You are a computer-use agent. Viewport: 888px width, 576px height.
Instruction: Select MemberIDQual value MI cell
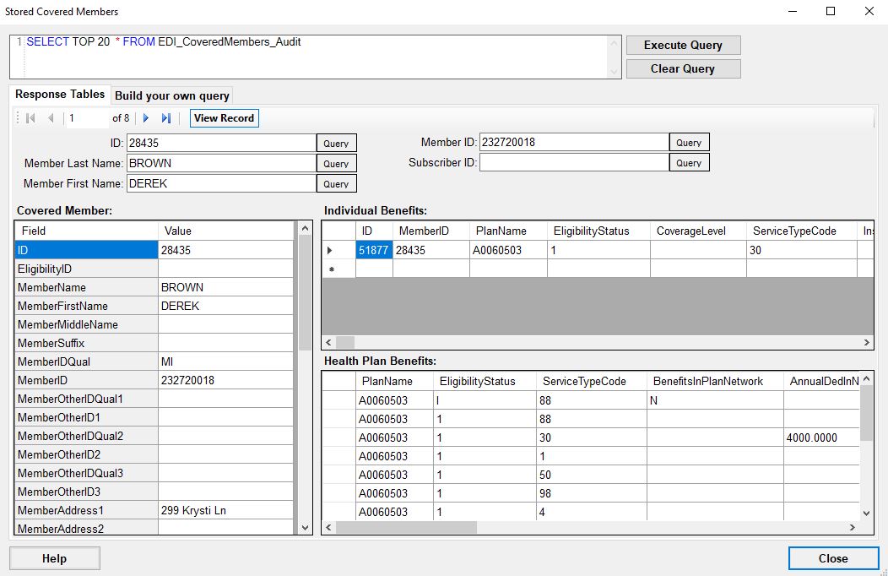[225, 361]
